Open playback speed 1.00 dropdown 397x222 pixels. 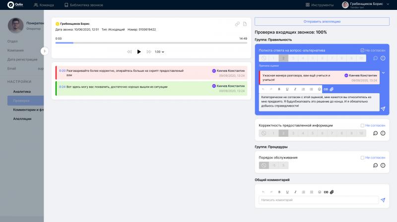click(x=159, y=52)
